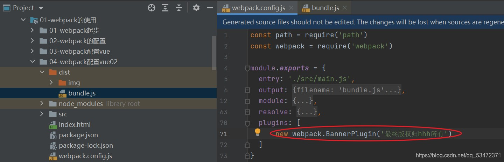Image resolution: width=504 pixels, height=162 pixels.
Task: Close the bundle.js tab
Action: point(345,8)
